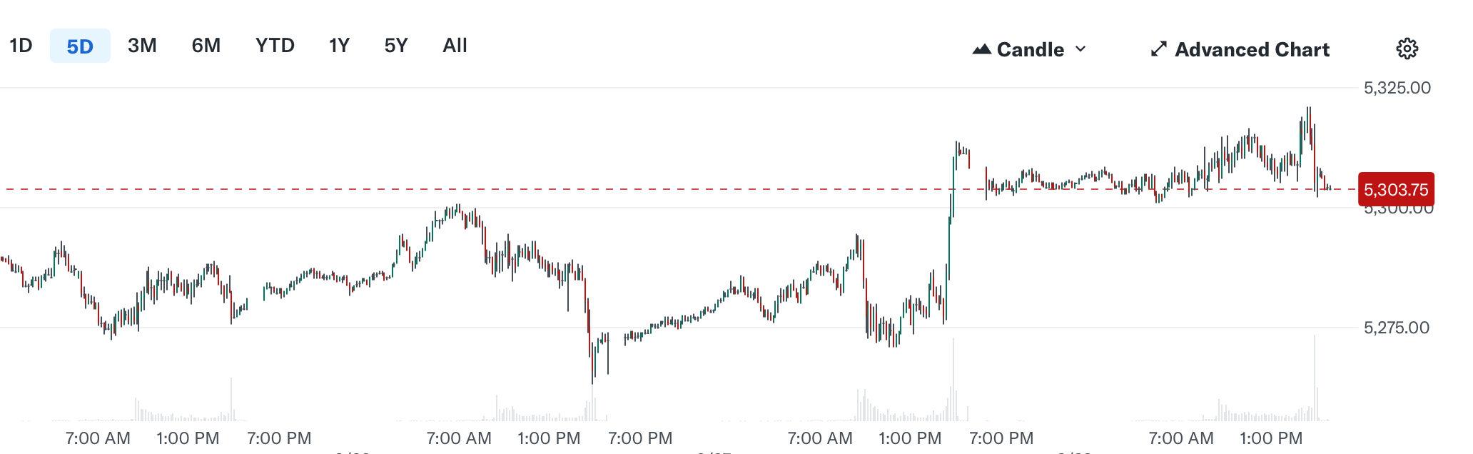
Task: Switch to the 1Y range
Action: [x=338, y=45]
